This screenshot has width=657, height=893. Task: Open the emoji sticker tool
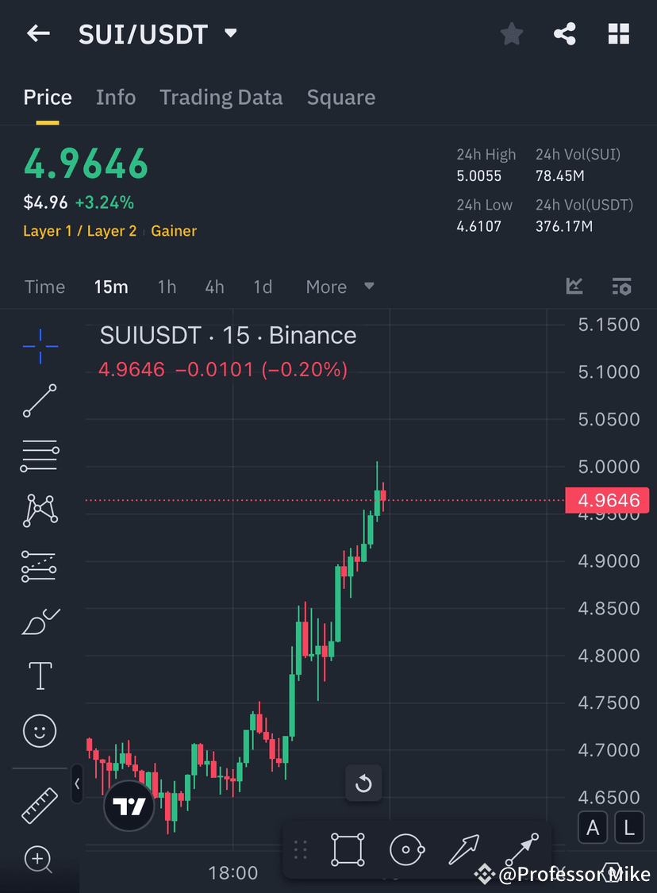pos(40,731)
